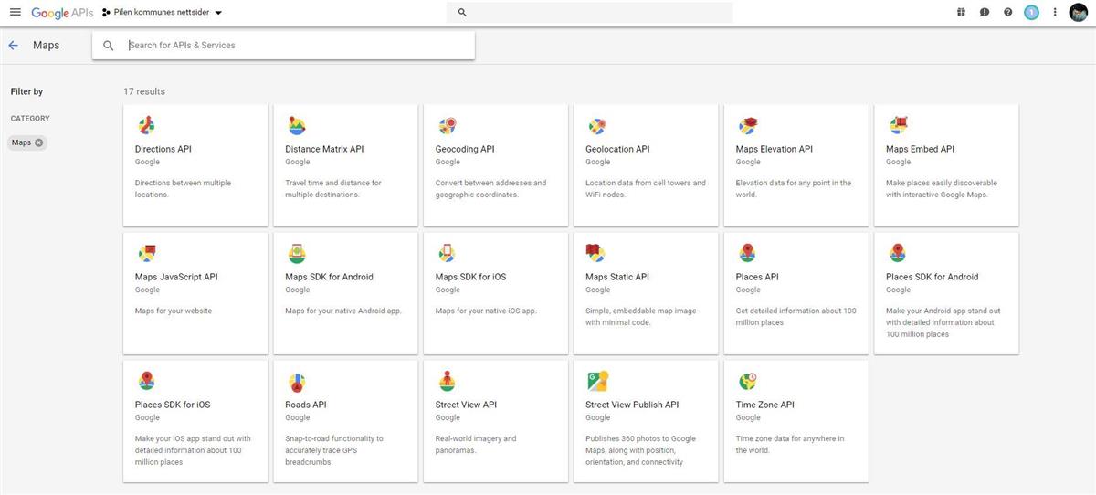Image resolution: width=1096 pixels, height=495 pixels.
Task: Open the Maps JavaScript API card
Action: click(195, 292)
